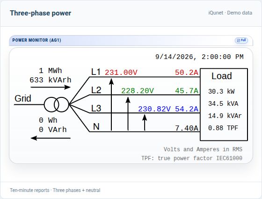This screenshot has width=262, height=199.
Task: Click the 0 Wh exported energy value
Action: pos(48,120)
